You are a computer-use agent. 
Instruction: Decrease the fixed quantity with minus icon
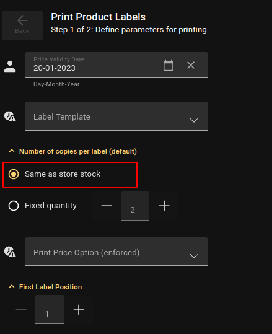(107, 206)
